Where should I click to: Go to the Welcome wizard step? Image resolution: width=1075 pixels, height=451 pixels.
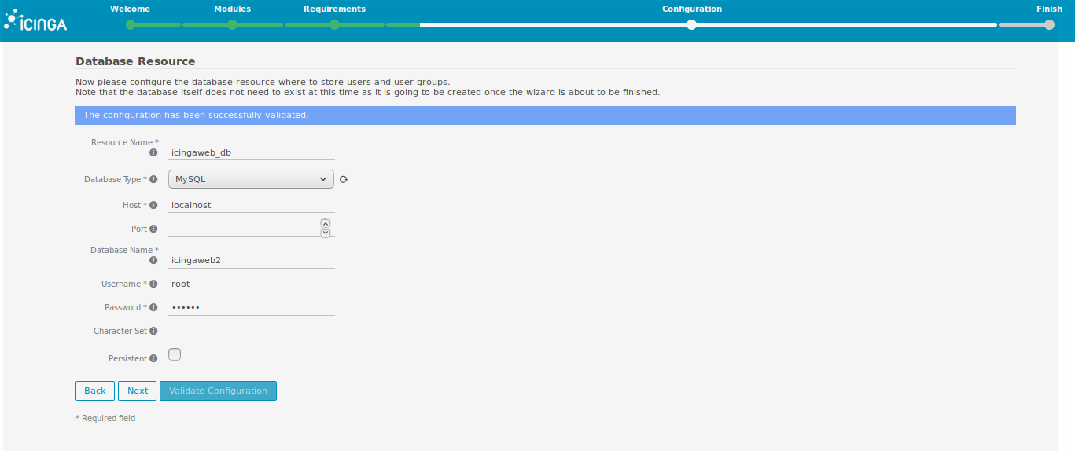pos(130,9)
